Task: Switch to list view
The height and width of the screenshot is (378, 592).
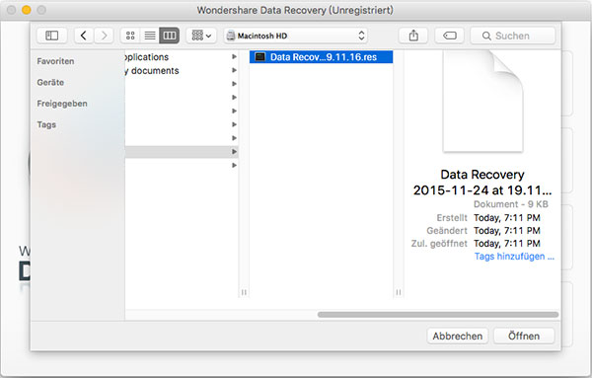Action: coord(150,36)
